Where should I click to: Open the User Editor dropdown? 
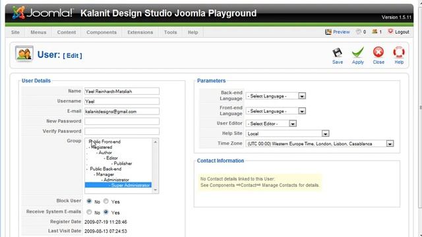click(271, 124)
